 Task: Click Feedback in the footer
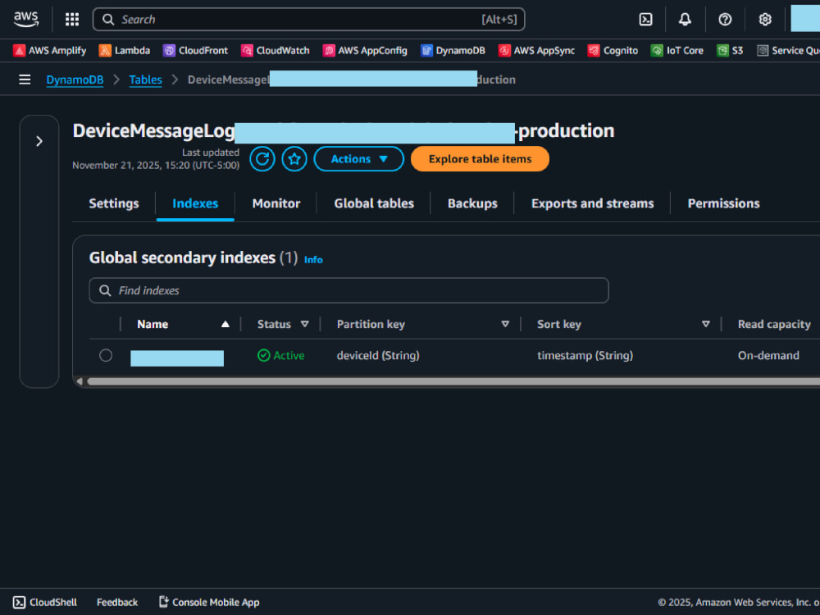point(117,603)
